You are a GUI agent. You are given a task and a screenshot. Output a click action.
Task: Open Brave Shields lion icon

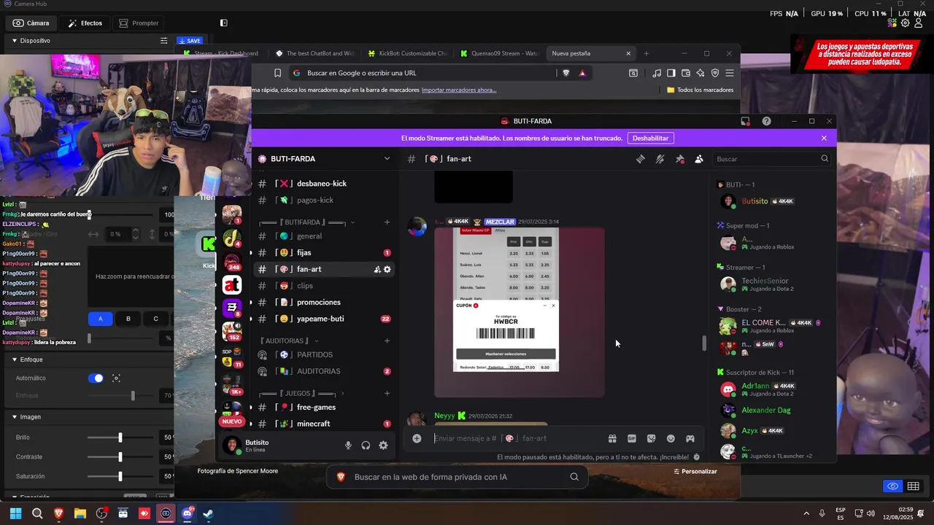566,73
